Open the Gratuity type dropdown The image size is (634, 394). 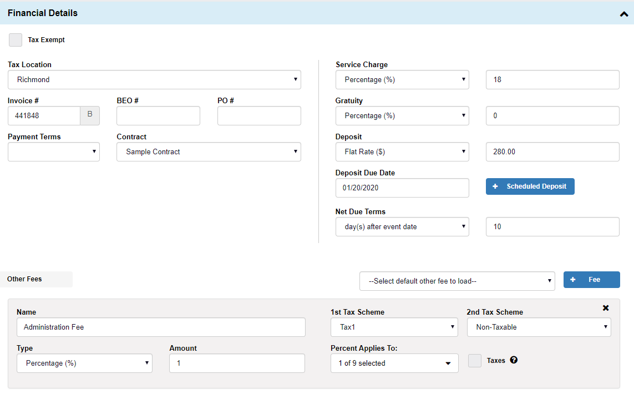402,115
